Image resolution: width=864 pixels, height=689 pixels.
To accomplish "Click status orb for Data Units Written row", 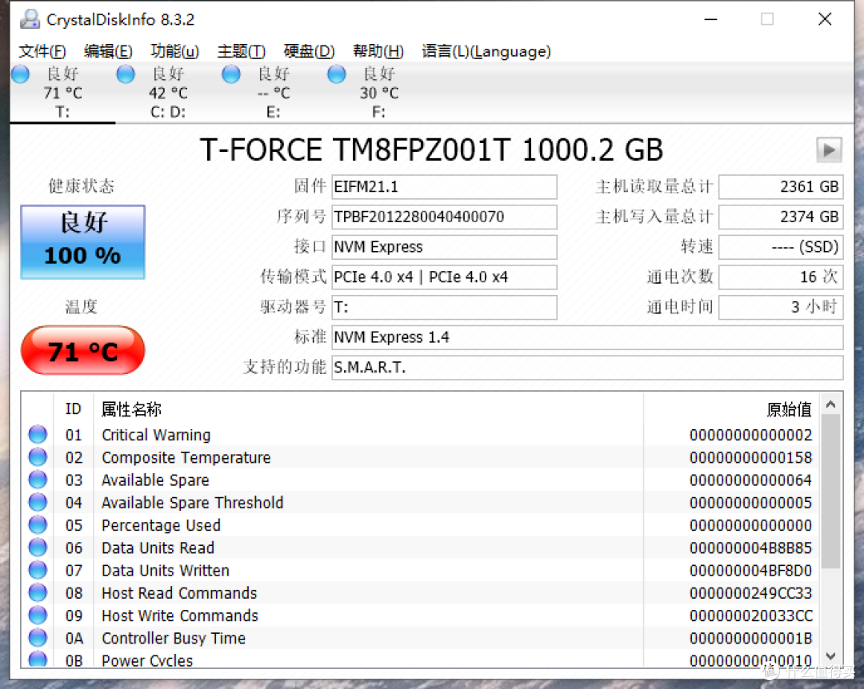I will [x=38, y=570].
